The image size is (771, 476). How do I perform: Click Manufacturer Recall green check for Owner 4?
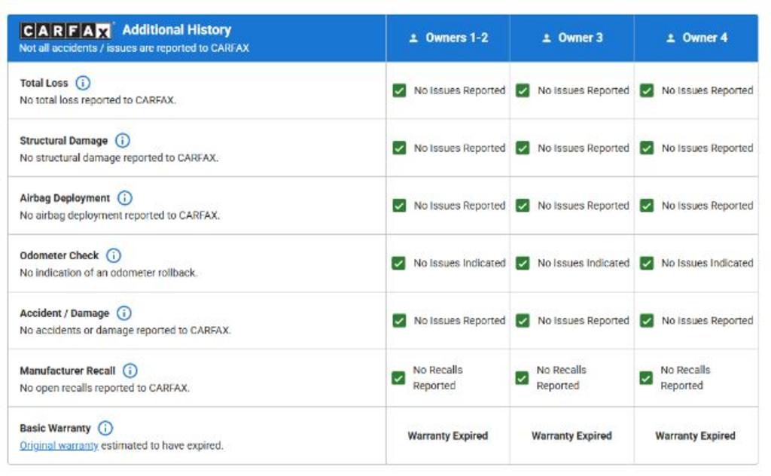click(x=646, y=377)
